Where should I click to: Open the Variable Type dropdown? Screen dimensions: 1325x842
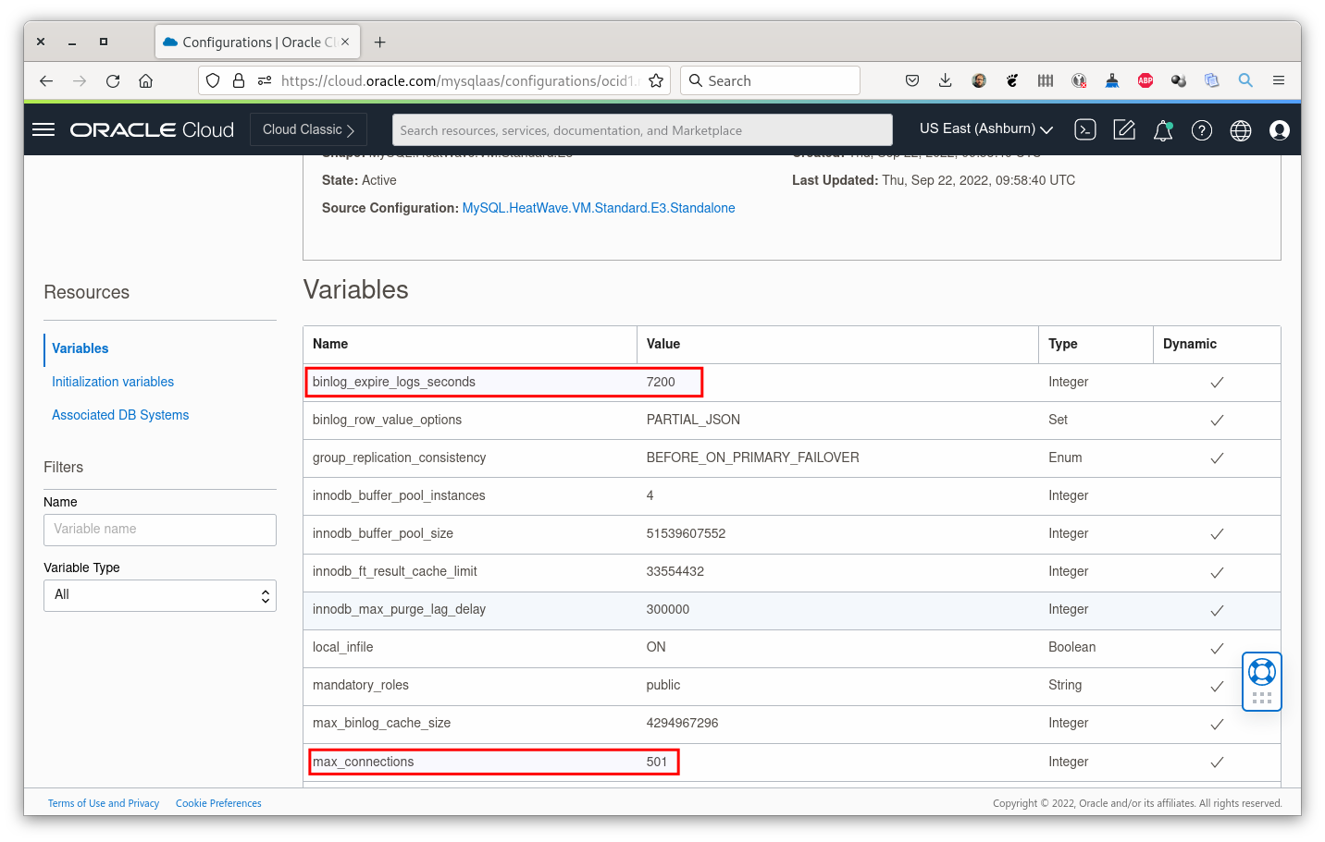click(x=160, y=595)
